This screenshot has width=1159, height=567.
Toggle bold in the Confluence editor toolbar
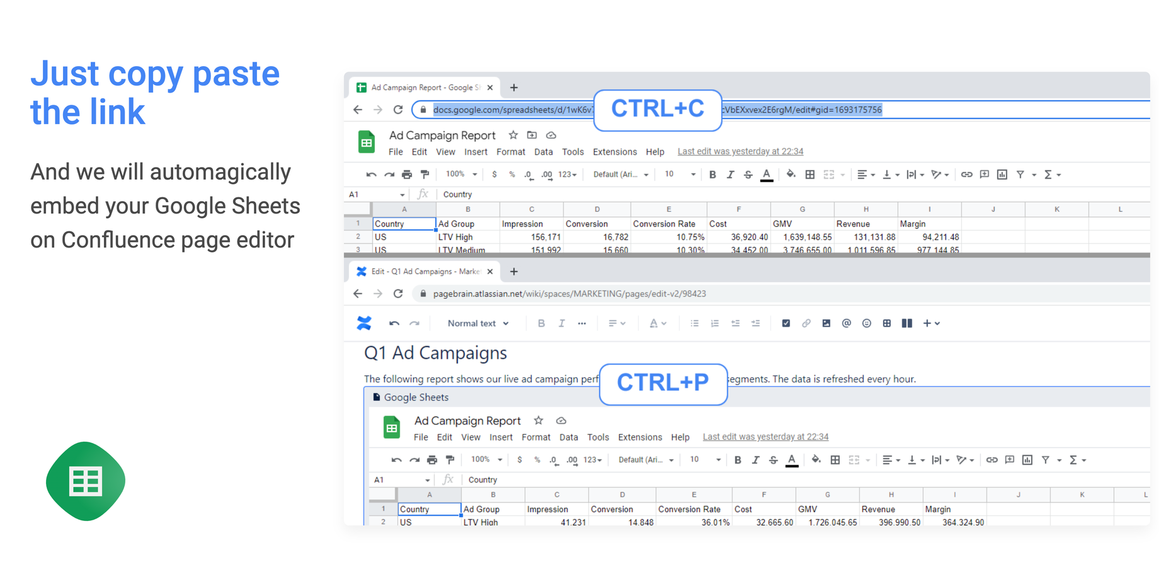tap(541, 323)
